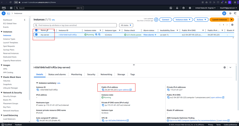239x126 pixels.
Task: Toggle the select-all instances checkbox
Action: (36, 30)
